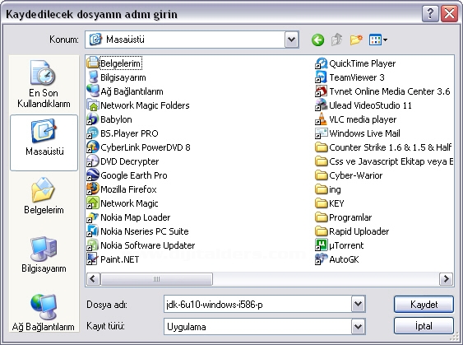
Task: Select Counter Strike 1.6 folder
Action: (x=384, y=147)
